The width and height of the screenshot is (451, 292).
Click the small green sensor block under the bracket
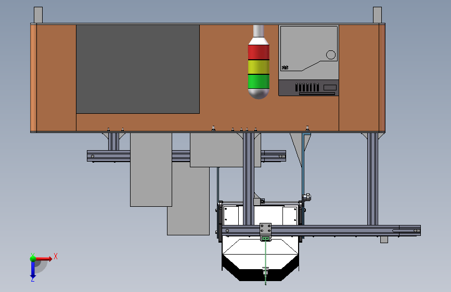265,238
